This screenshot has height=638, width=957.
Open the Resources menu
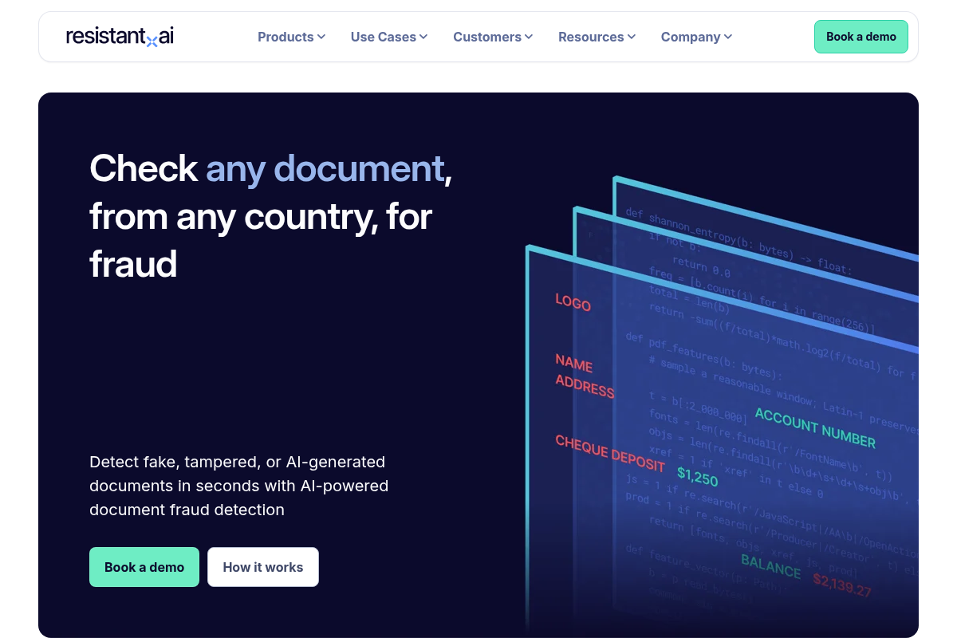tap(597, 37)
